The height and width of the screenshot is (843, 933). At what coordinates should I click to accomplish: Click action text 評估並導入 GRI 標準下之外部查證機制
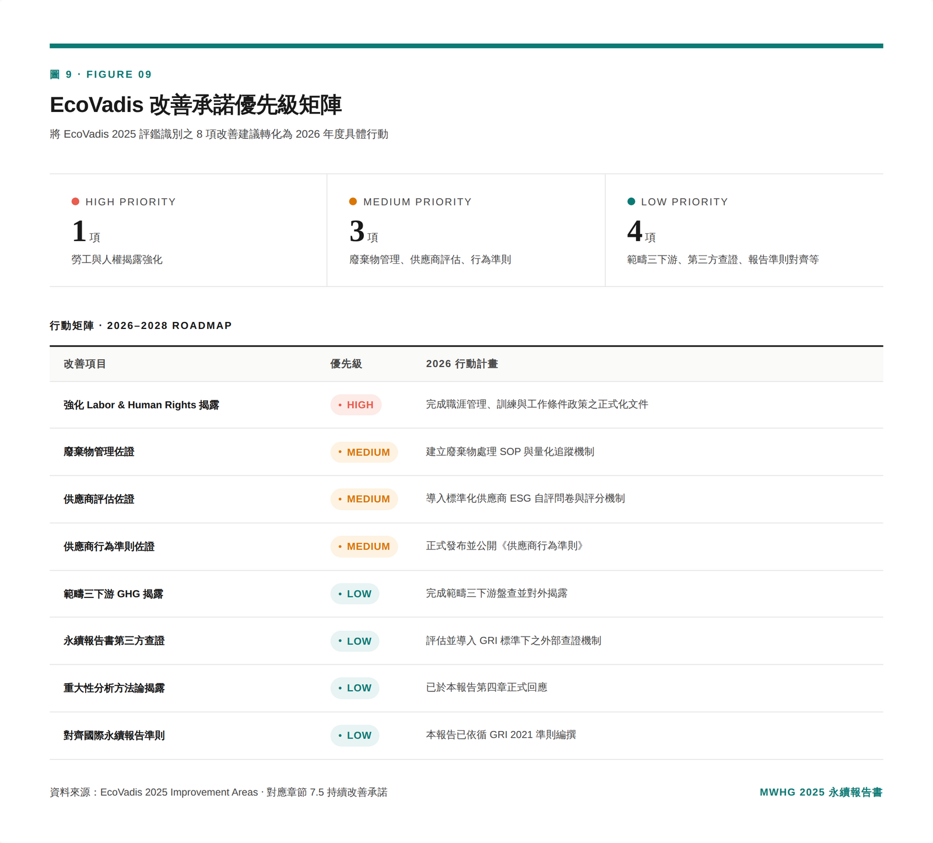(x=513, y=641)
